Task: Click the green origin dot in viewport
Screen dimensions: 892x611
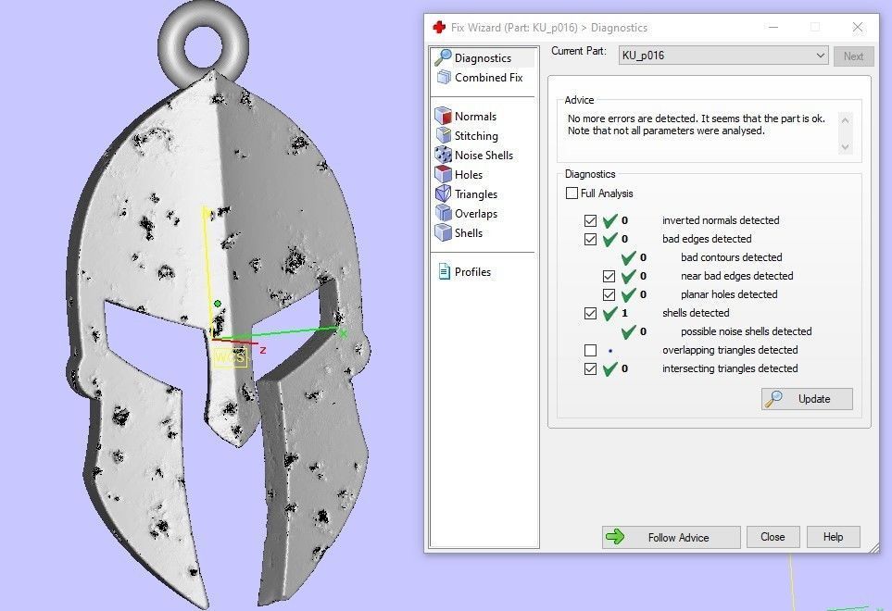Action: tap(218, 304)
